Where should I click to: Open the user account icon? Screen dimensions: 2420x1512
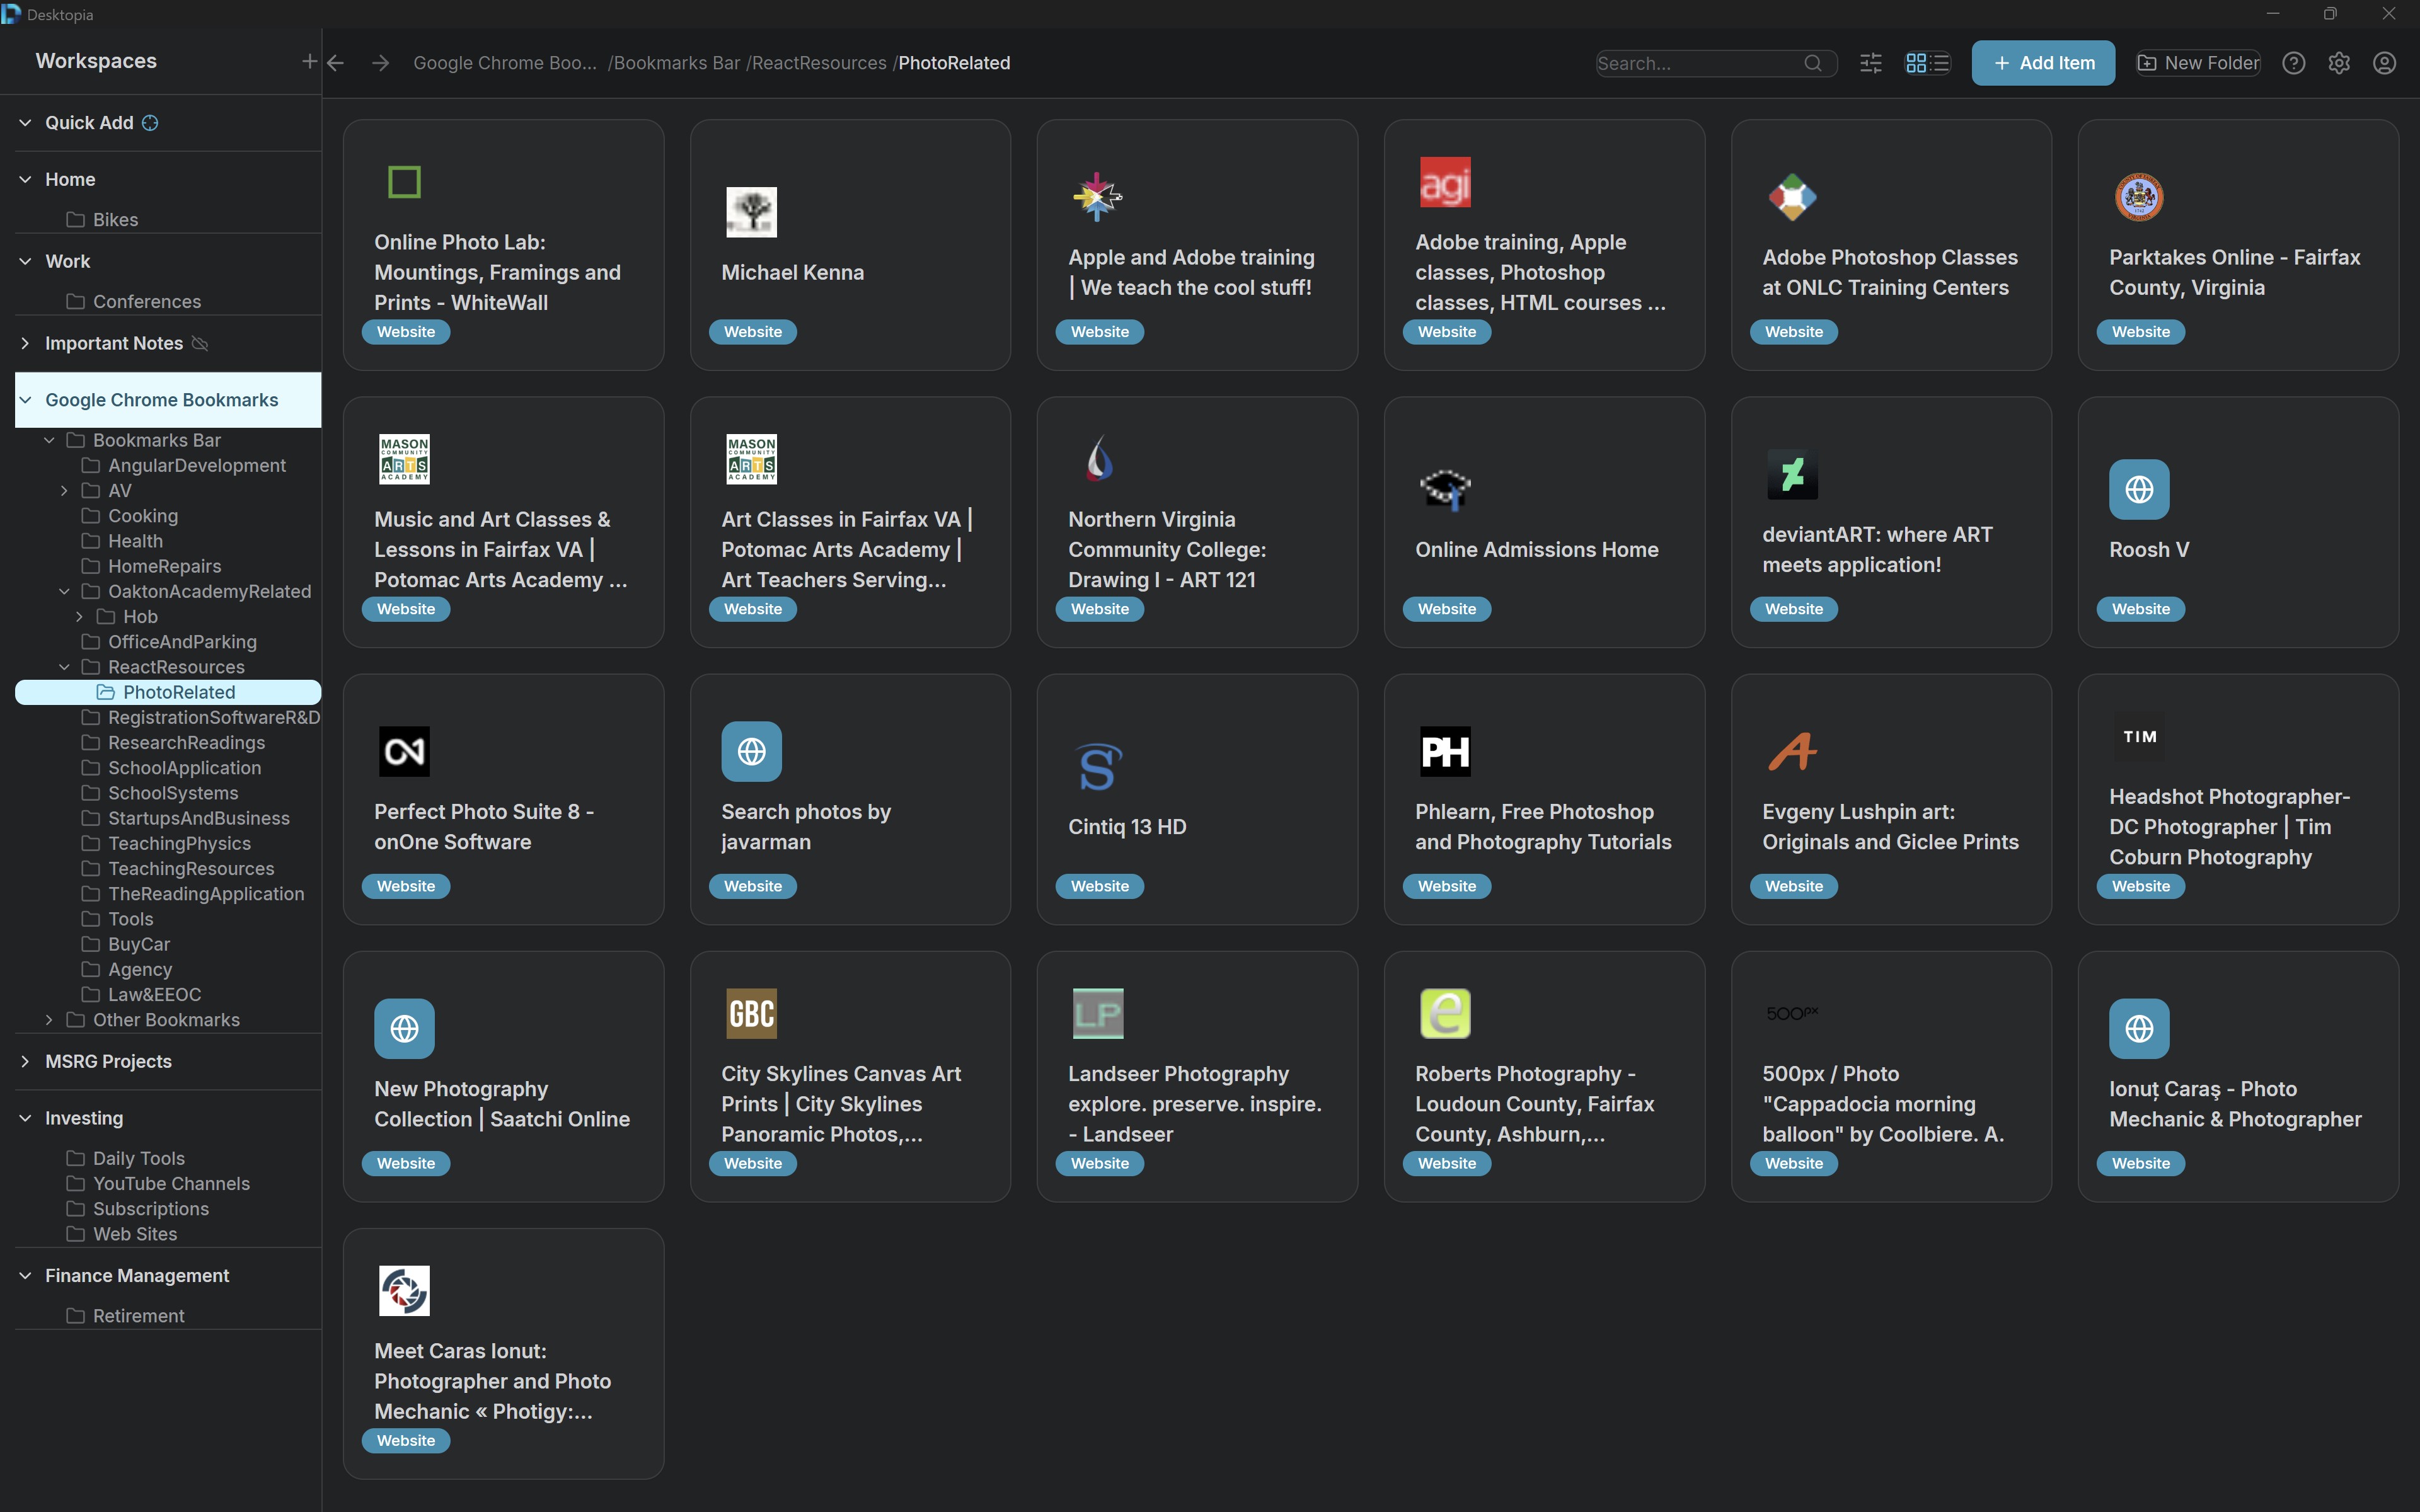pos(2384,63)
